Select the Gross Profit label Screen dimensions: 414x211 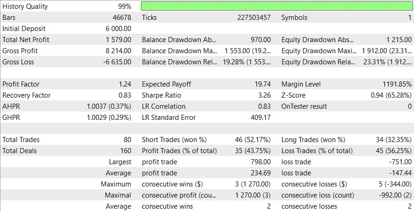pyautogui.click(x=20, y=51)
